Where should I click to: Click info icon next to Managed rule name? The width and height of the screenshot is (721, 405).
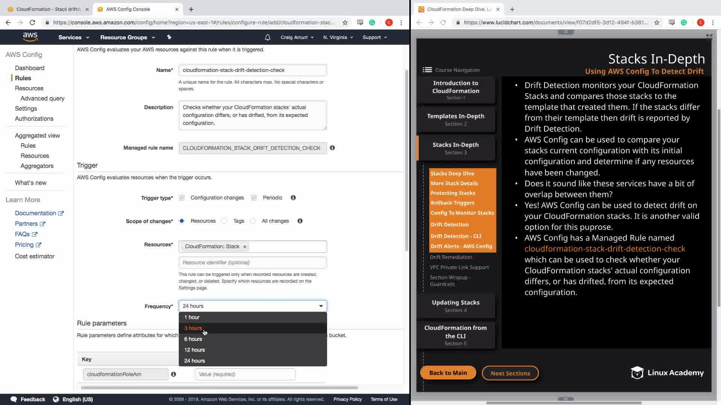click(332, 148)
